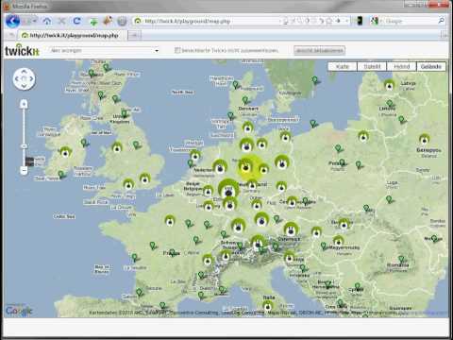The image size is (453, 340).
Task: Click the Home icon in Firefox toolbar
Action: coord(47,21)
